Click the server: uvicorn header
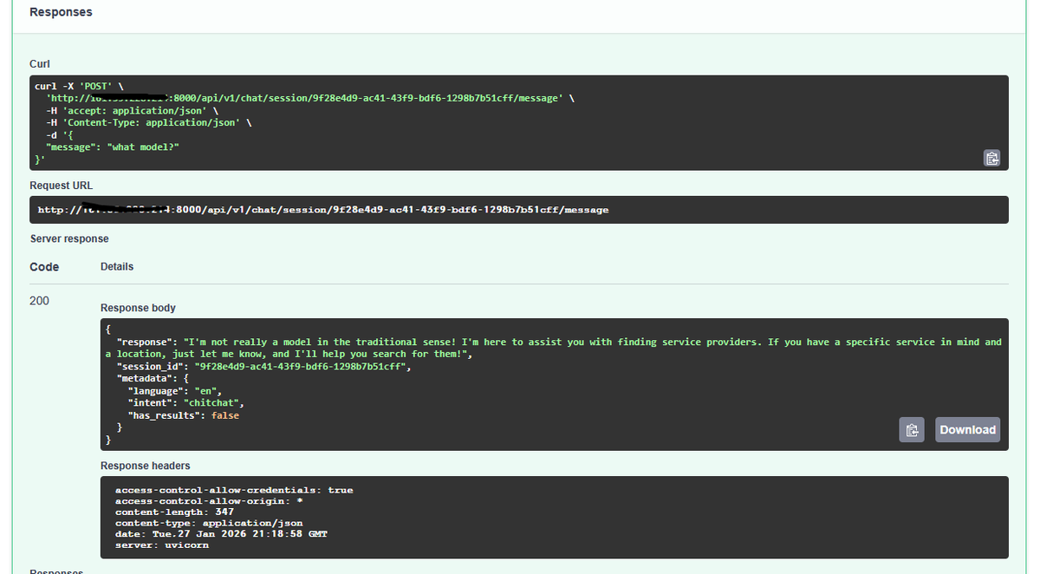The height and width of the screenshot is (574, 1040). 162,545
